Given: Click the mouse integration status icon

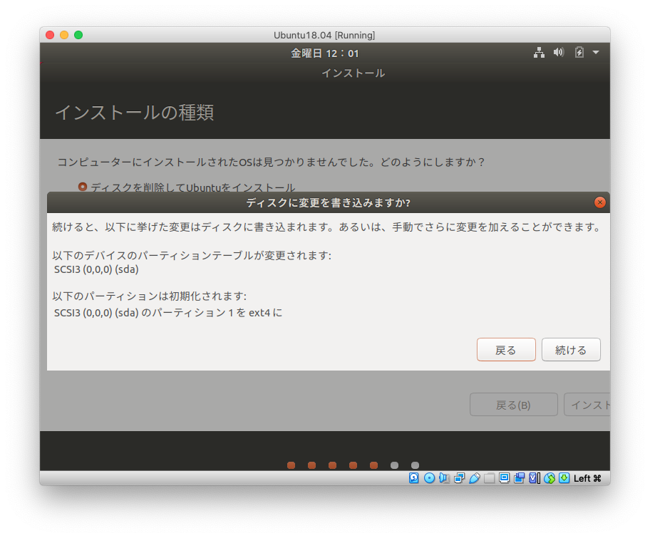Looking at the screenshot, I should pos(550,478).
